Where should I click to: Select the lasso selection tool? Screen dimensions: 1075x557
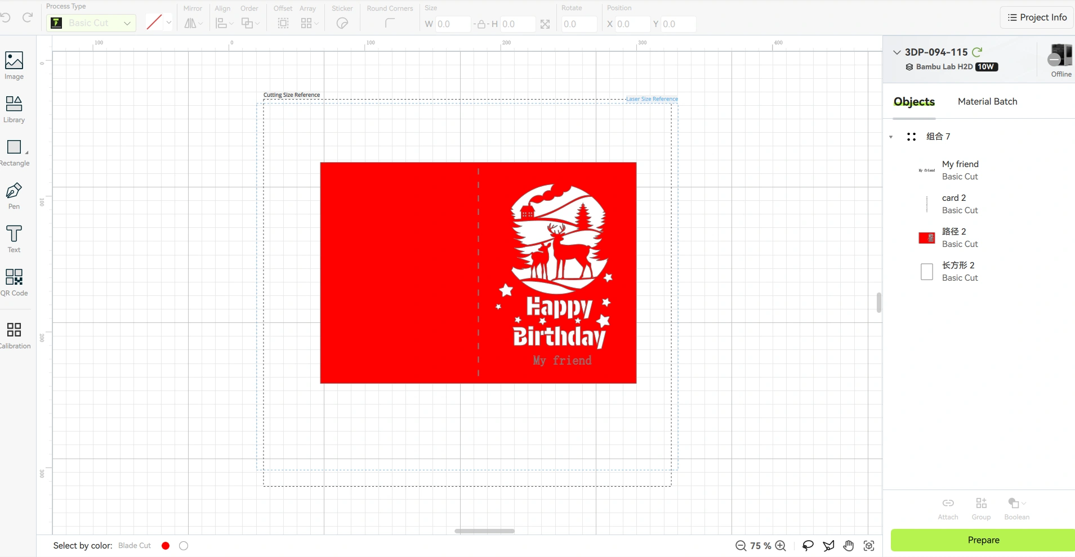pyautogui.click(x=808, y=546)
